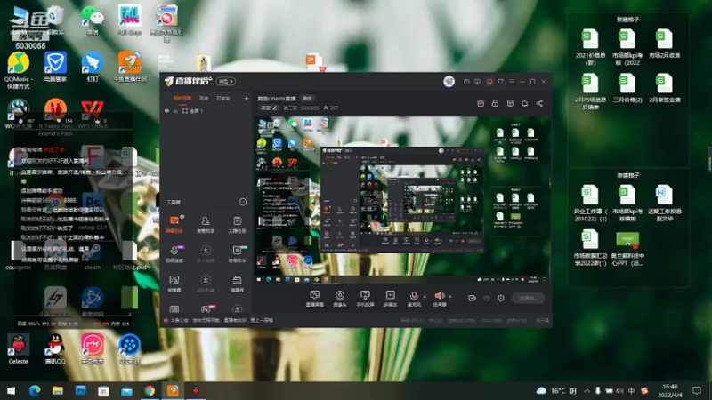
Task: Expand the speaker options arrow
Action: point(450,297)
